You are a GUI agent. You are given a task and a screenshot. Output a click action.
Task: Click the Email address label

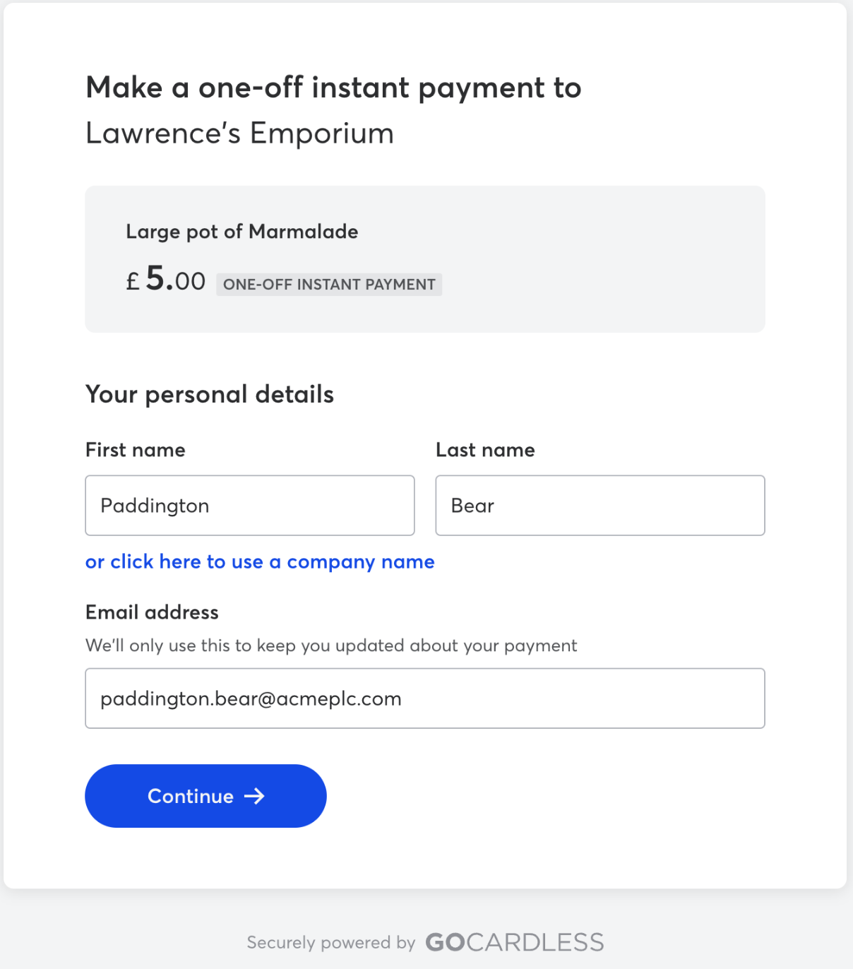point(152,612)
